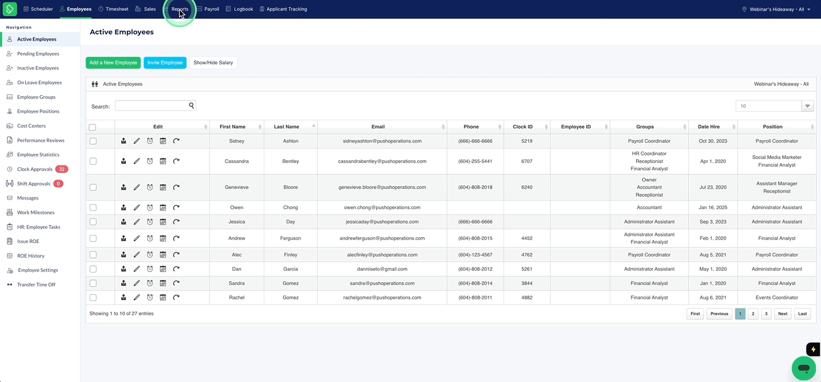Edit Sidney Ashton with pencil icon
The height and width of the screenshot is (382, 821).
(136, 141)
